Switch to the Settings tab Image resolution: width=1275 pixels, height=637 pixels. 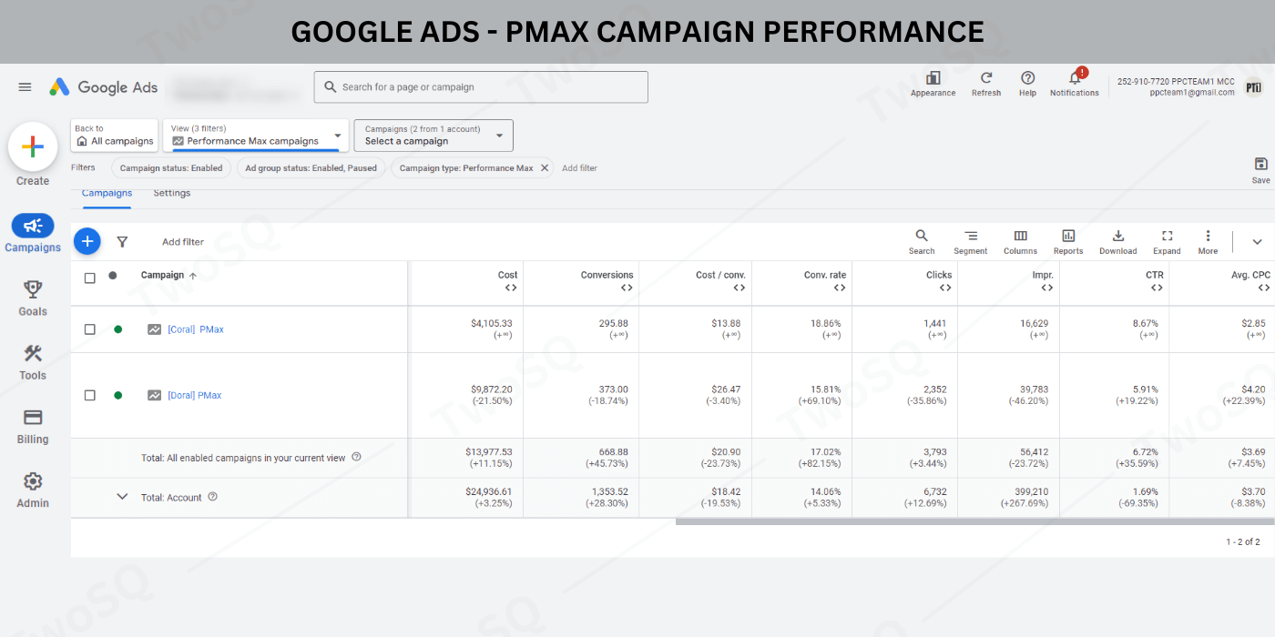[171, 193]
